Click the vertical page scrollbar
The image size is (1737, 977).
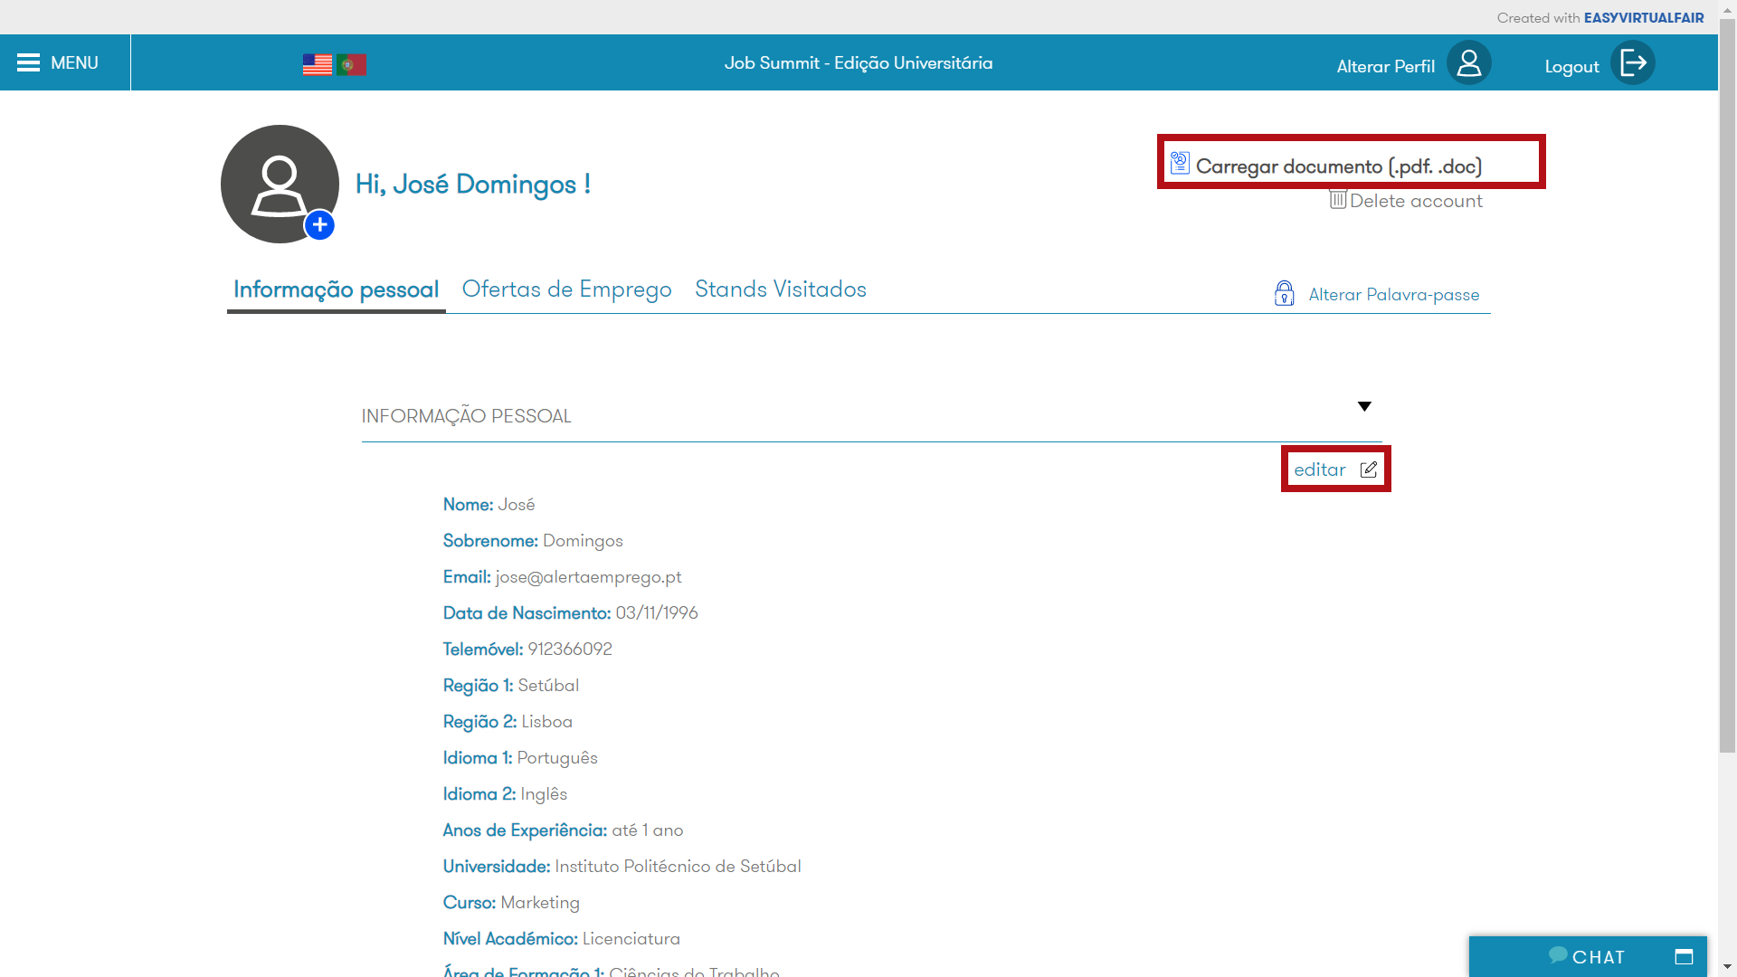click(1727, 389)
